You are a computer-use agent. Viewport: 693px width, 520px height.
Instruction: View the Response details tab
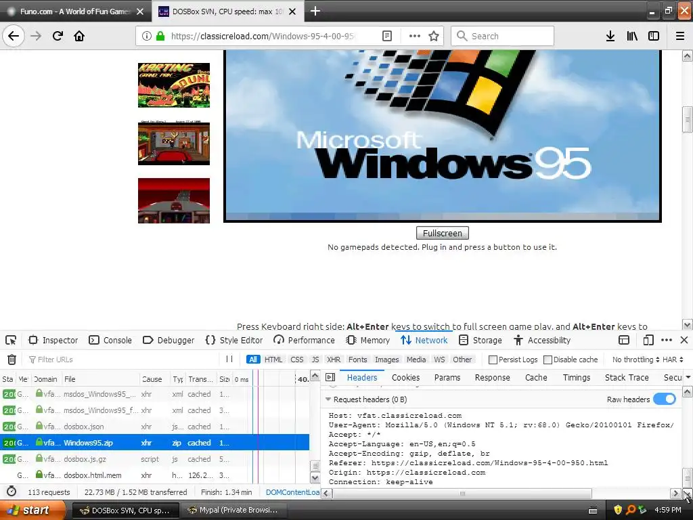(x=493, y=377)
